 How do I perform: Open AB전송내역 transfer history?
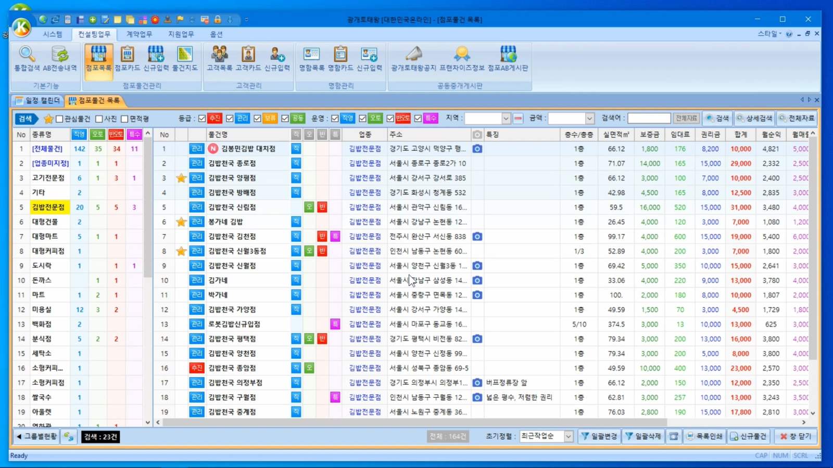click(60, 59)
